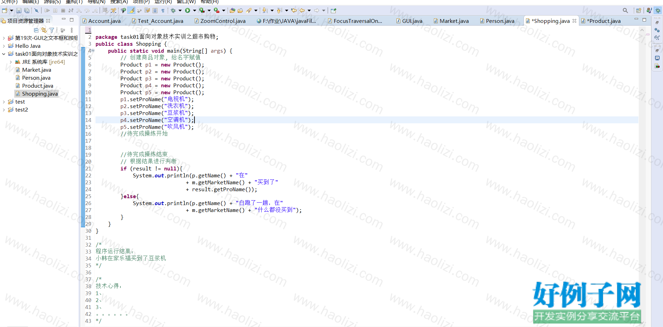The height and width of the screenshot is (327, 663).
Task: Open the Debug launch dropdown arrow
Action: click(180, 10)
